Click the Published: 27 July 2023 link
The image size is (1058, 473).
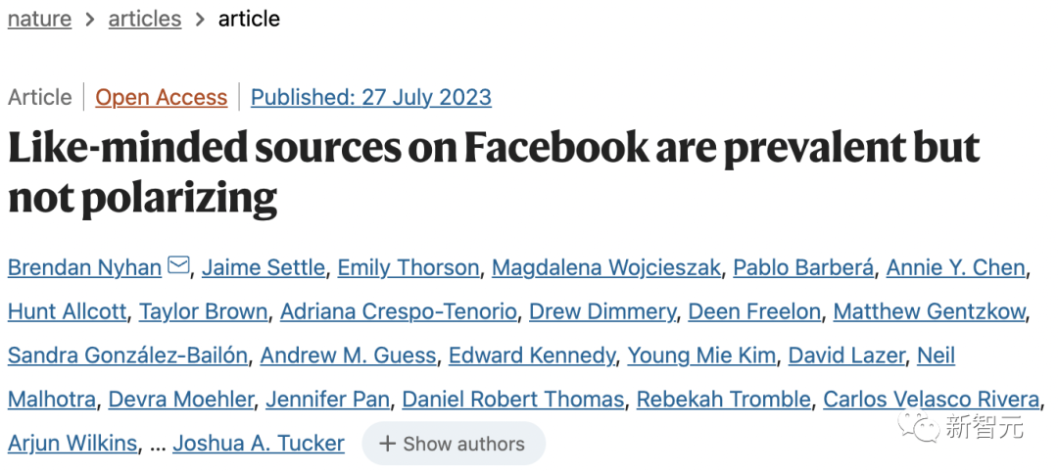click(371, 97)
